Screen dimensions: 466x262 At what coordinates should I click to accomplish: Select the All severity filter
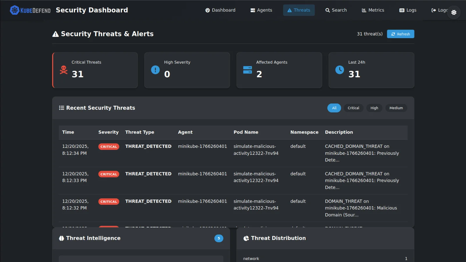click(x=334, y=108)
